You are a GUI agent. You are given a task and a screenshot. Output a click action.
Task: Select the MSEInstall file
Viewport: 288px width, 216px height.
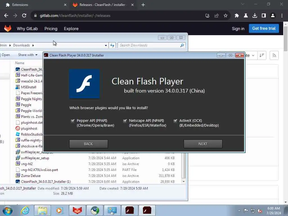[28, 87]
